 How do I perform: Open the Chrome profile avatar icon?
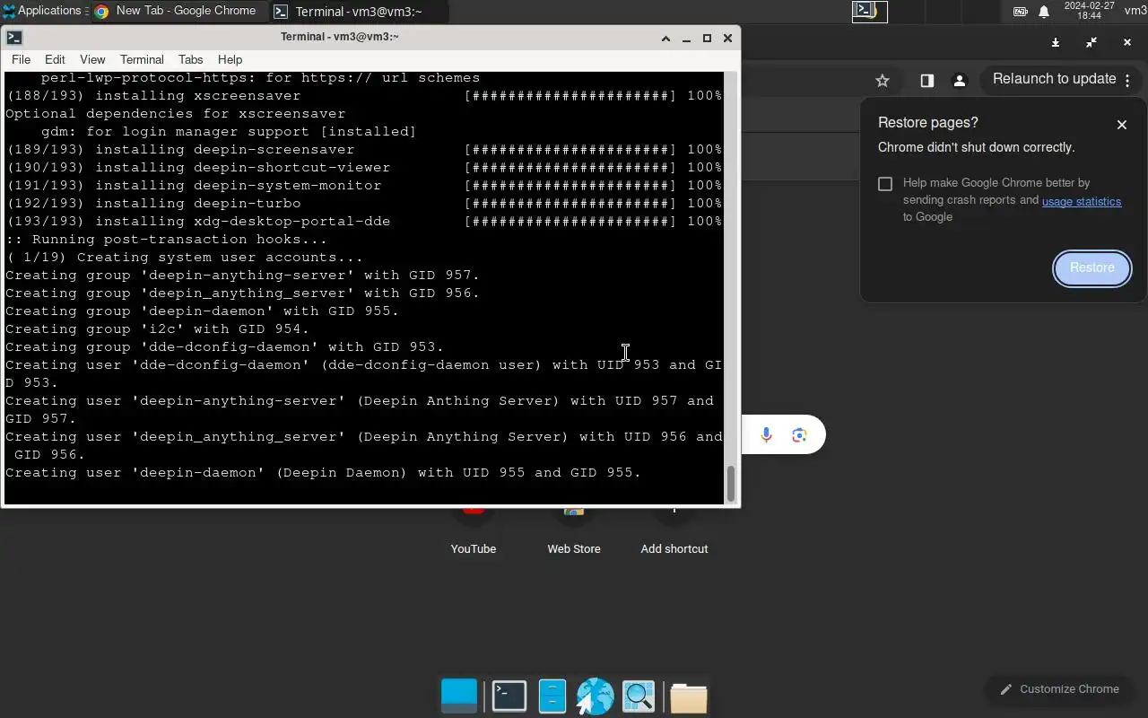960,80
